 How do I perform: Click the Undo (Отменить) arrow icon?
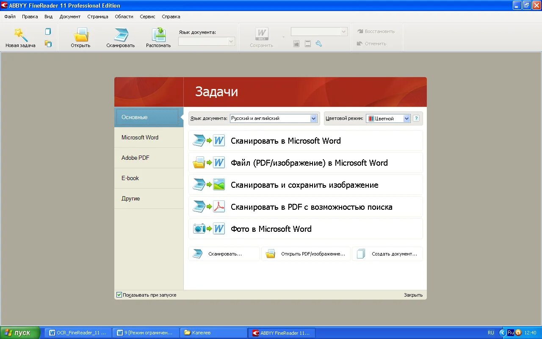click(x=360, y=44)
